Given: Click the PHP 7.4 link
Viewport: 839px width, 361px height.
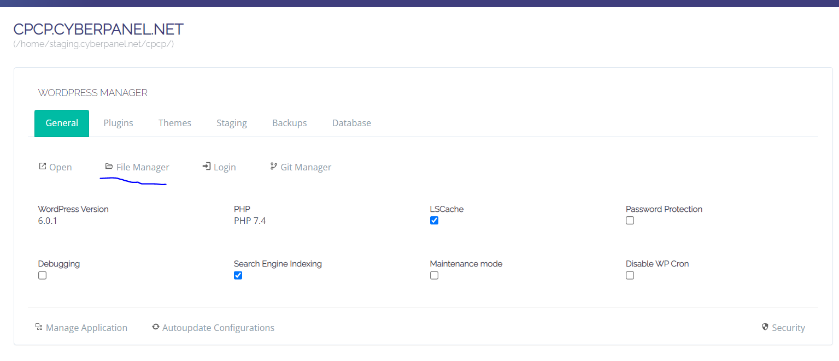Looking at the screenshot, I should (250, 220).
